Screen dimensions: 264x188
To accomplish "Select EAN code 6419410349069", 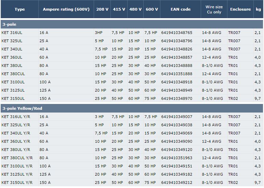I will point(176,133).
